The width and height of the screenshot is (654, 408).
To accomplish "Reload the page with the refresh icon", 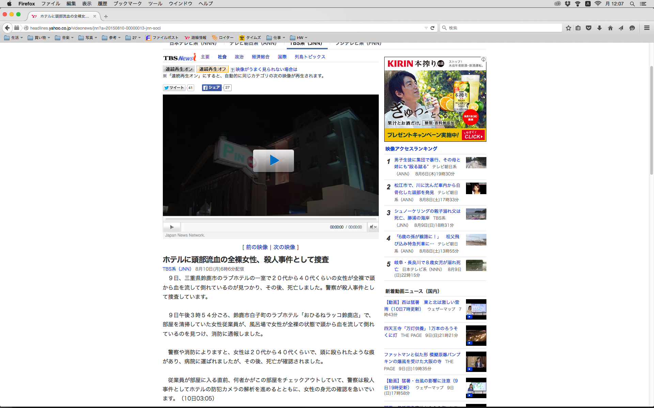I will coord(432,28).
